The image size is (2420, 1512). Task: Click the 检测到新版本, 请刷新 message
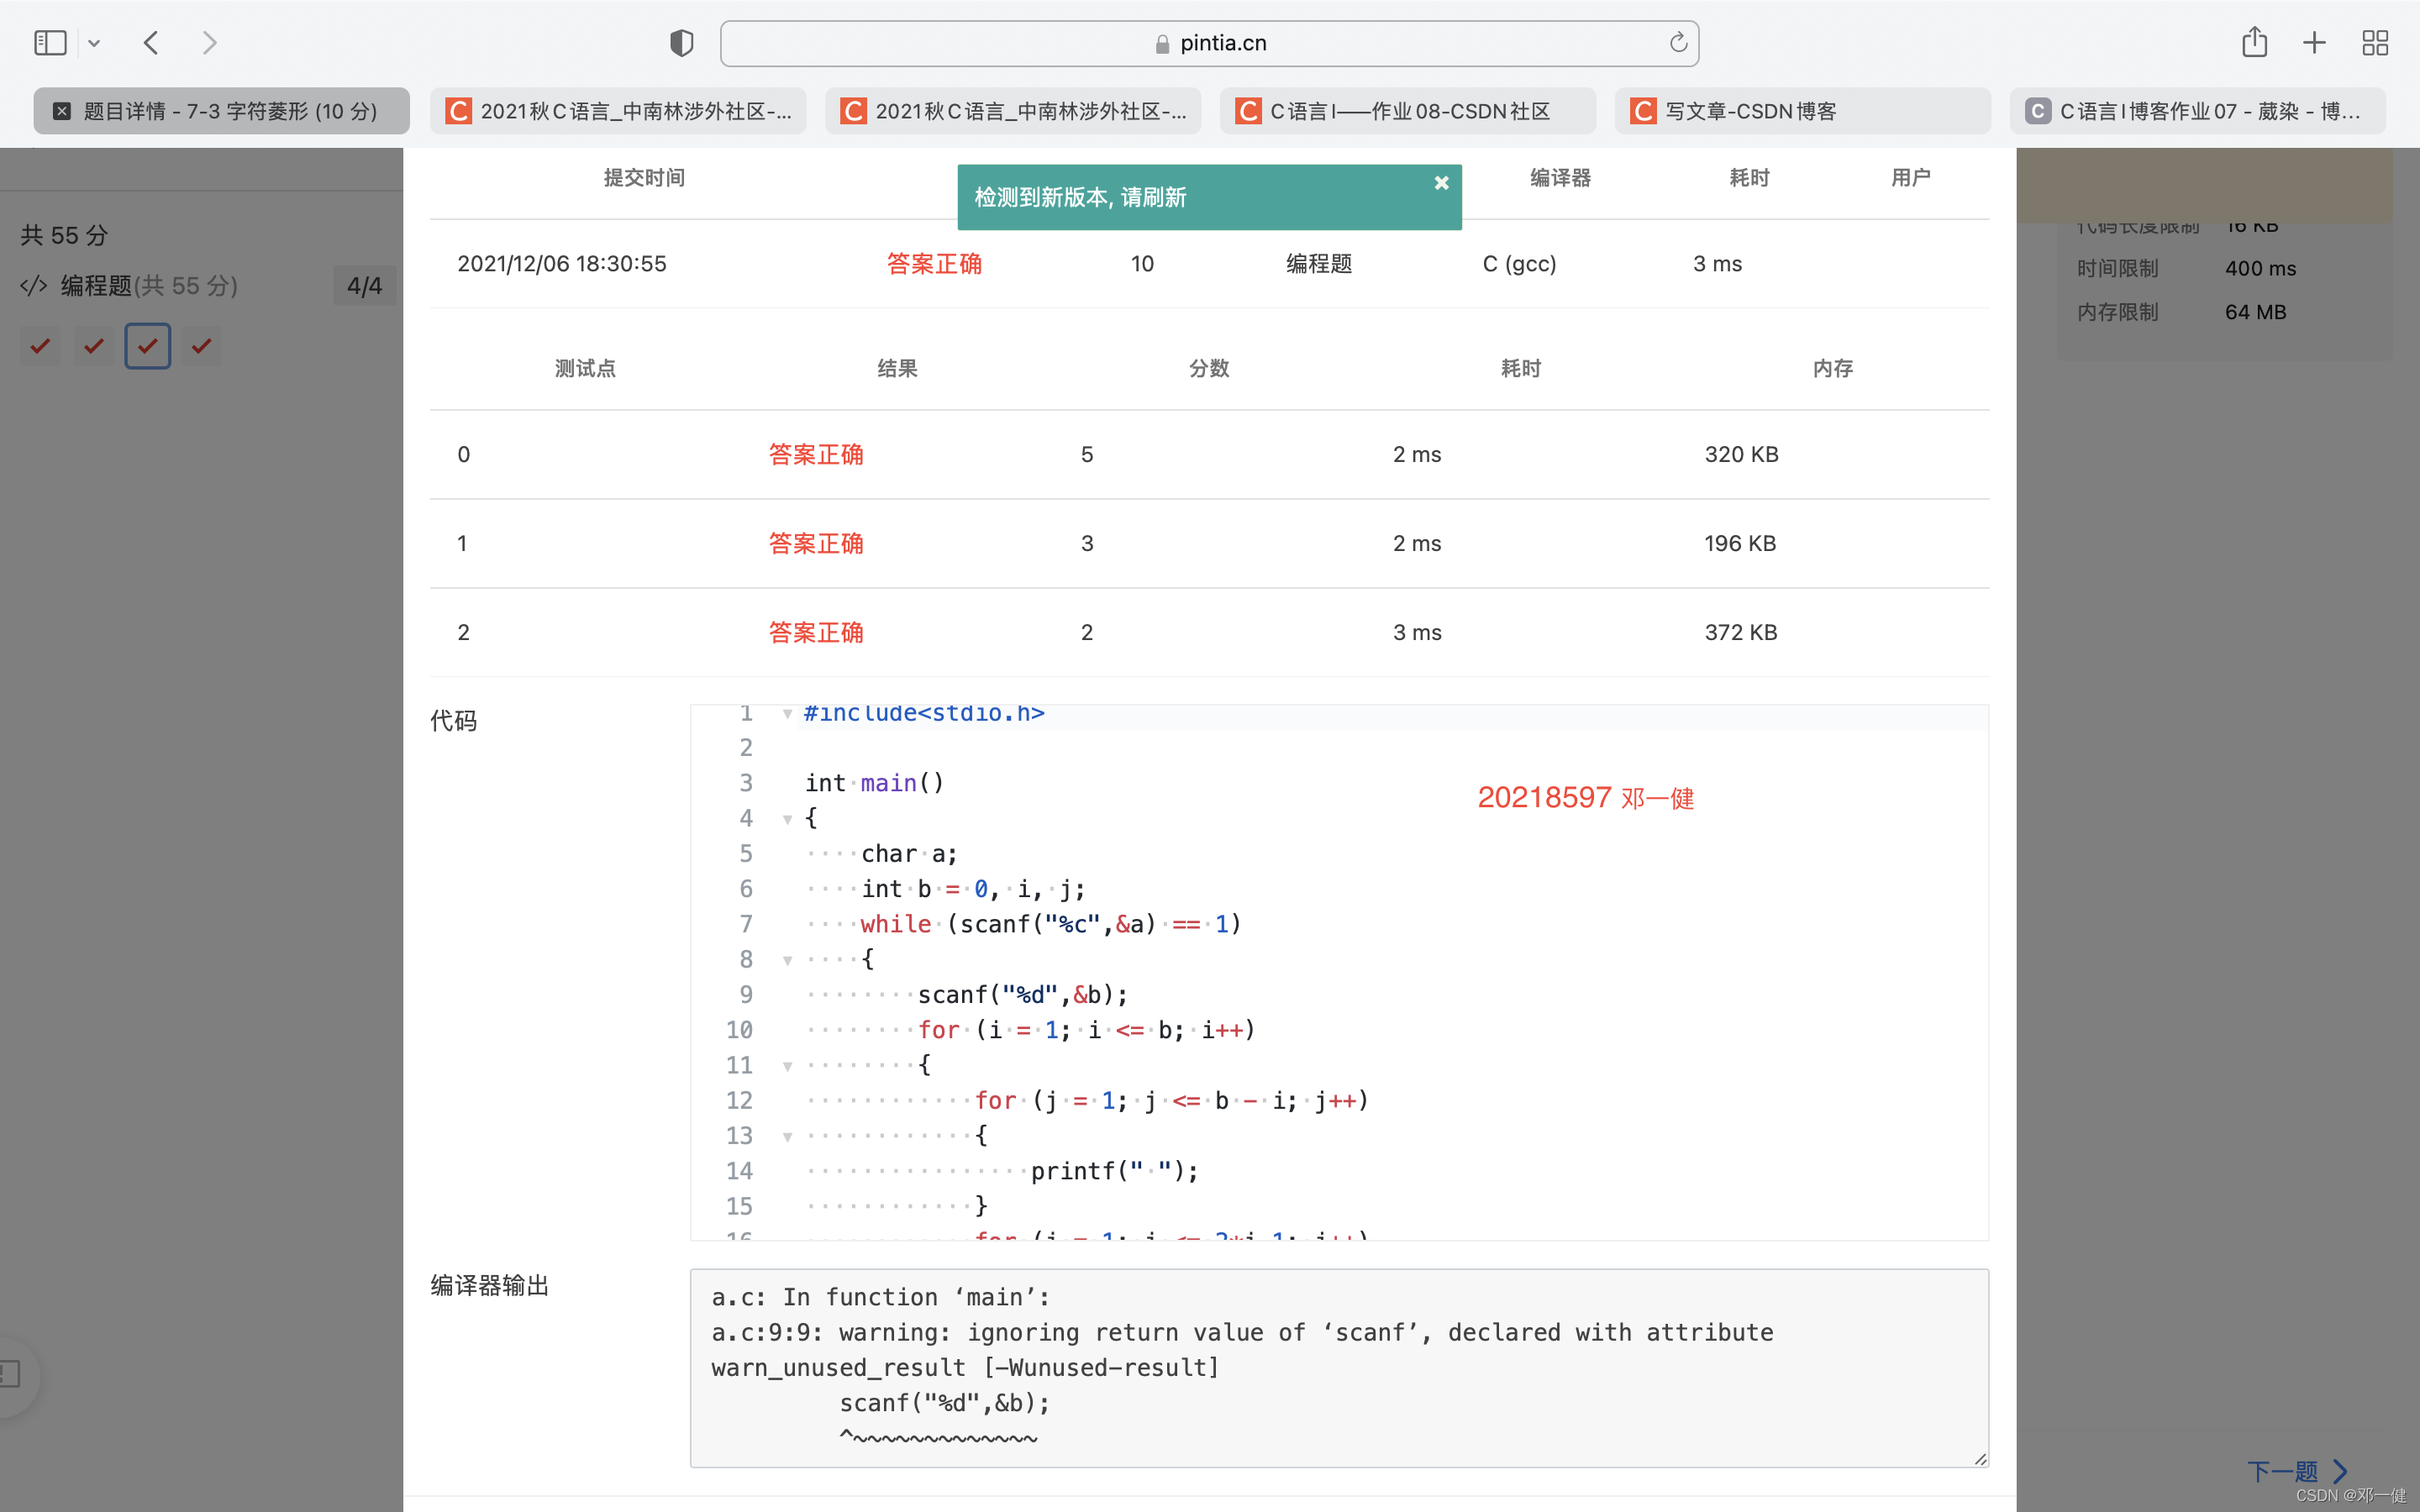[x=1080, y=197]
